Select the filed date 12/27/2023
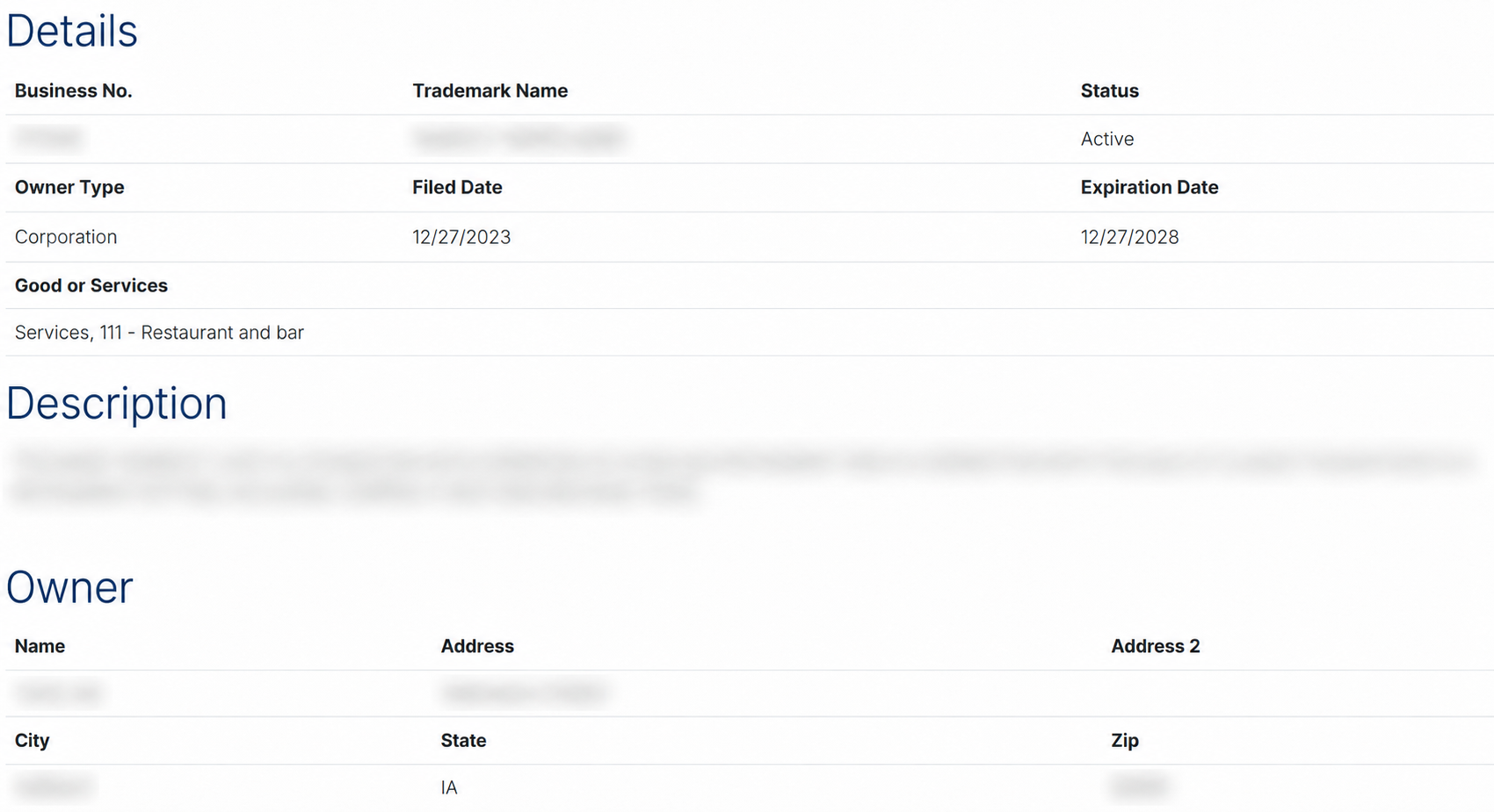 click(x=461, y=237)
